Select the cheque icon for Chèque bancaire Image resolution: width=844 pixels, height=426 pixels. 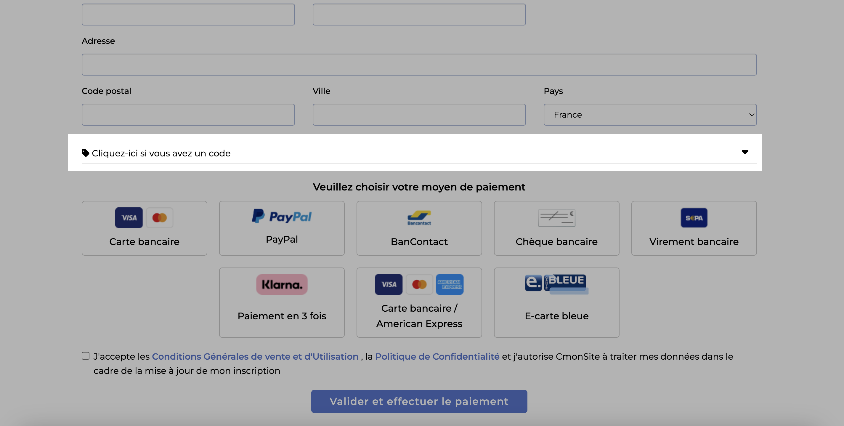click(556, 218)
